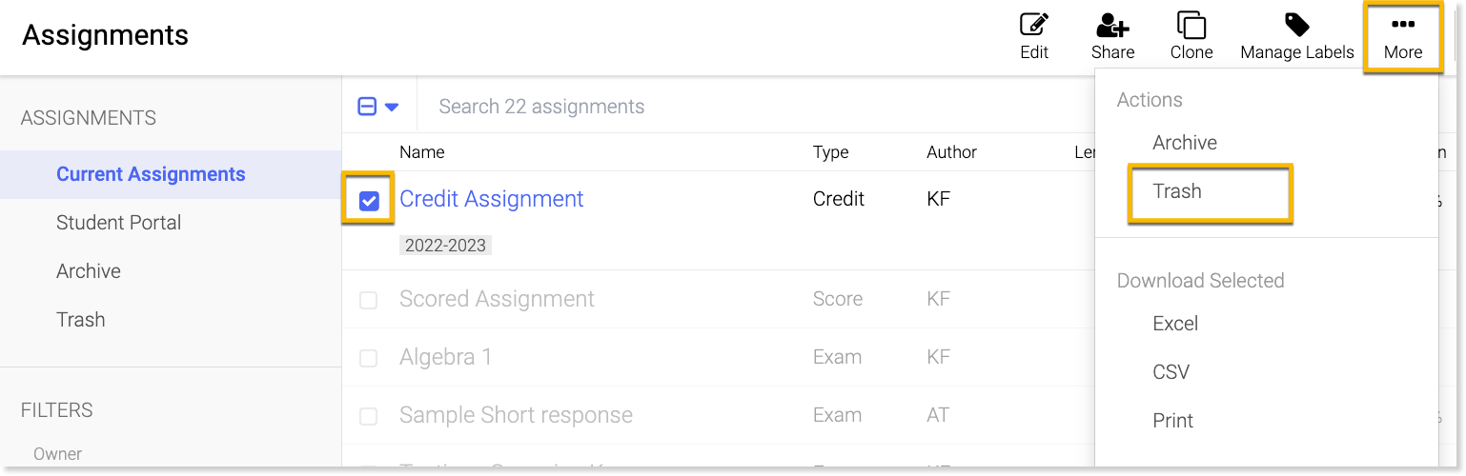Open Manage Labels tag icon
Viewport: 1466px width, 476px height.
(1296, 26)
